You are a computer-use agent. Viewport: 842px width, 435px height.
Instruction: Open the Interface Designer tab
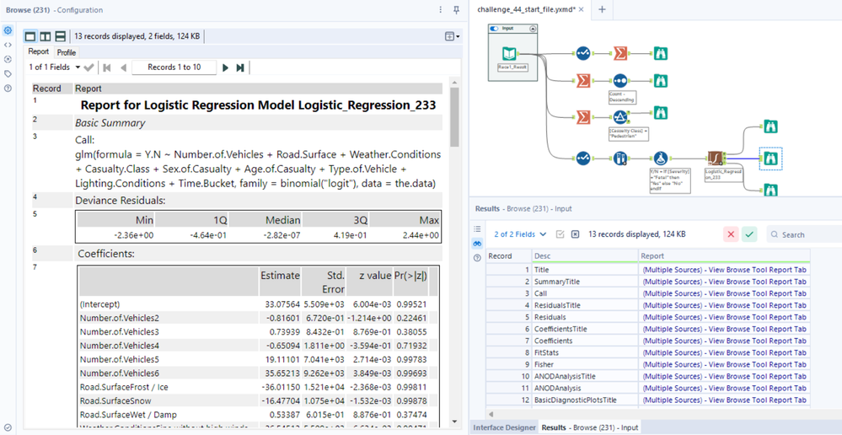tap(504, 427)
